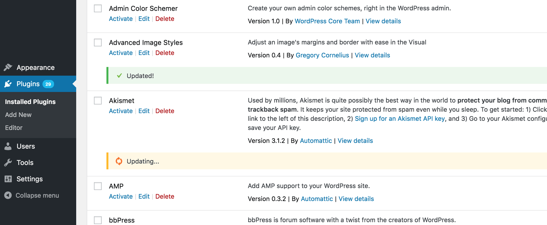
Task: Click the Settings sliders icon
Action: 8,179
